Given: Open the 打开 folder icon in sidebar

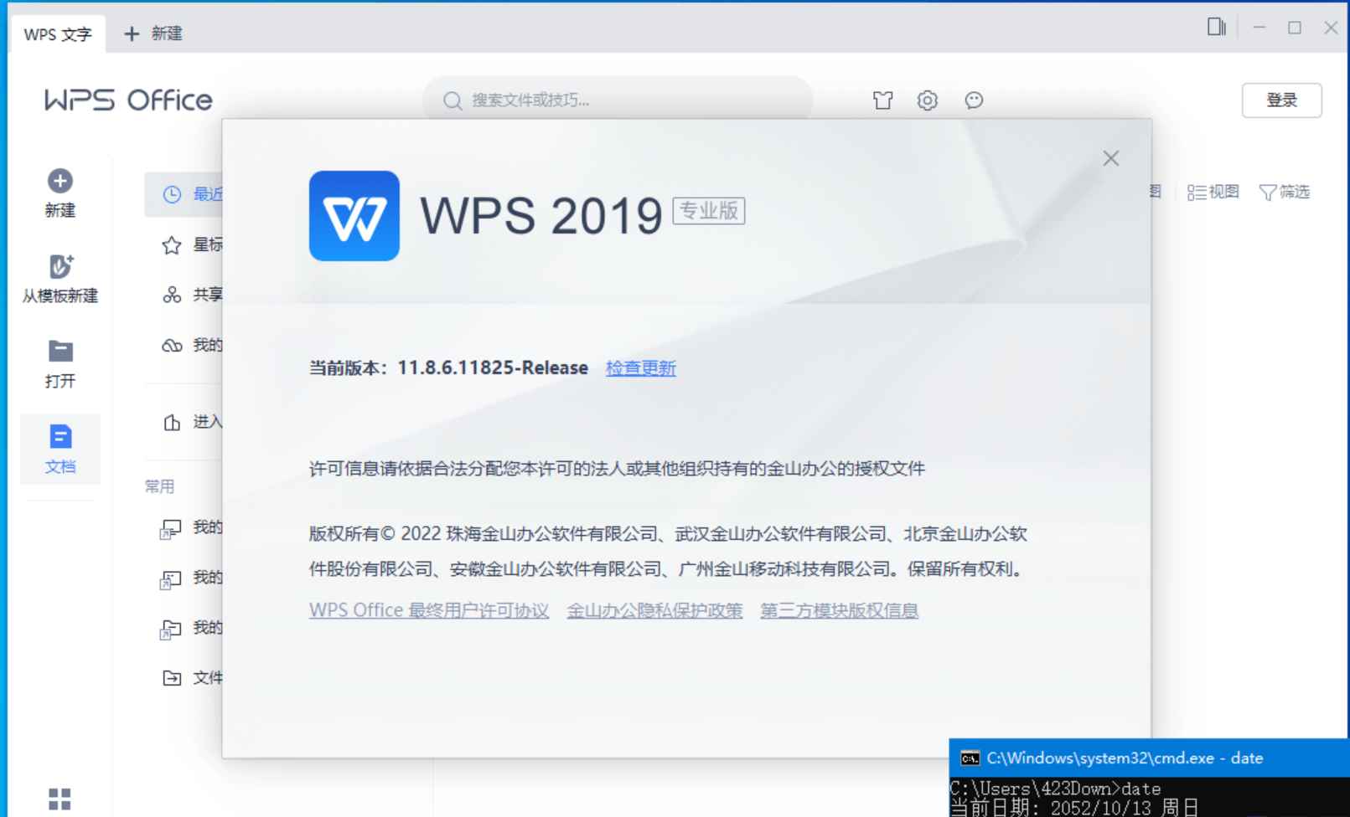Looking at the screenshot, I should (x=59, y=352).
